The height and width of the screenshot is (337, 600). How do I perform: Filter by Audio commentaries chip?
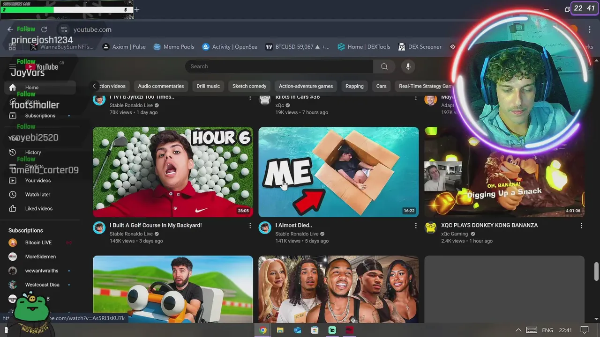161,86
